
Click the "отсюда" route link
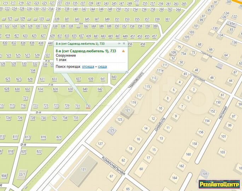[88, 66]
